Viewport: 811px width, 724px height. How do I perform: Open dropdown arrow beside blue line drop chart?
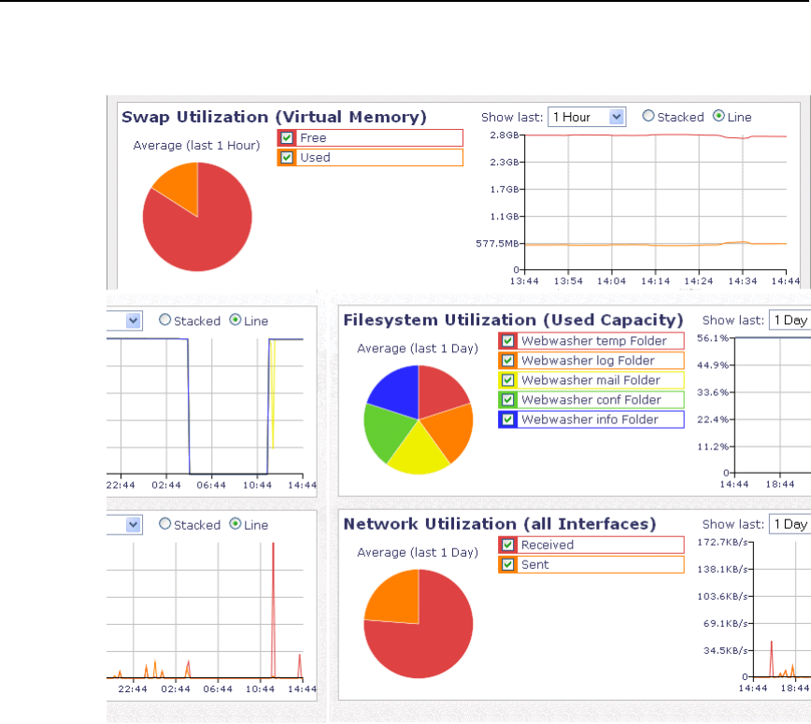click(x=134, y=320)
